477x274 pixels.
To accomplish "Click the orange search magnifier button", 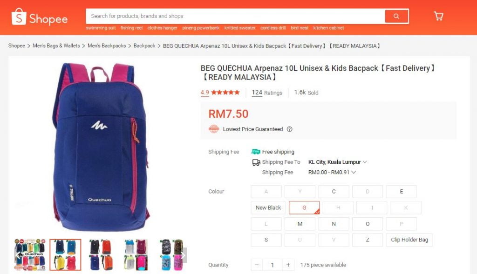I will click(396, 16).
